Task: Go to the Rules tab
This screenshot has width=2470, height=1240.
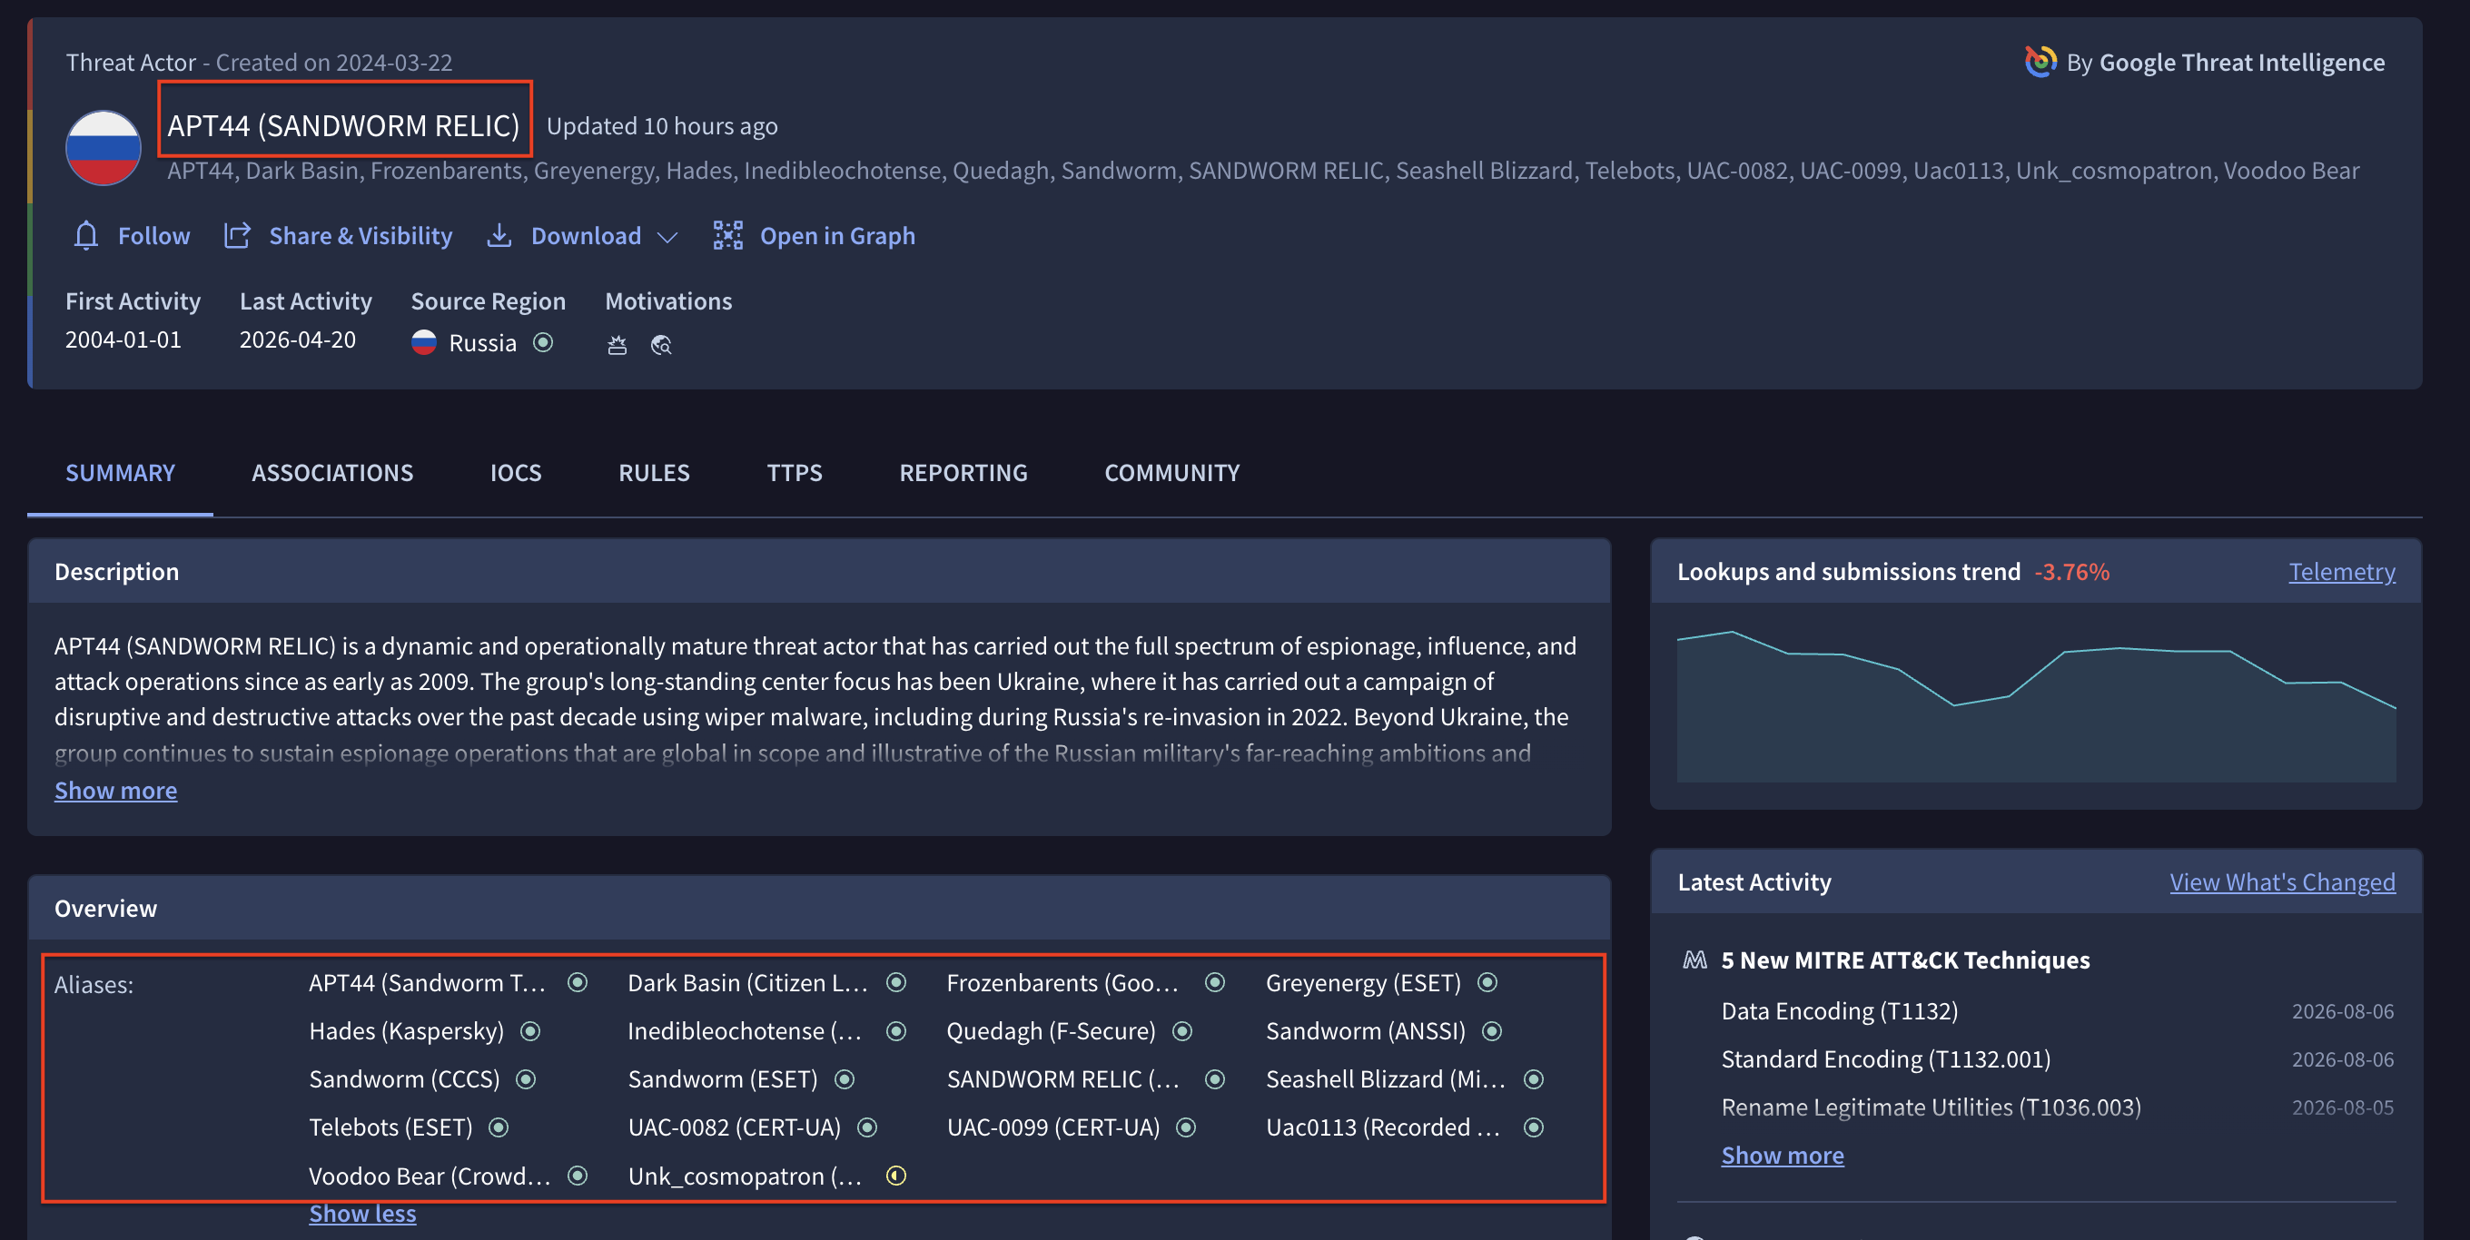Action: coord(654,472)
